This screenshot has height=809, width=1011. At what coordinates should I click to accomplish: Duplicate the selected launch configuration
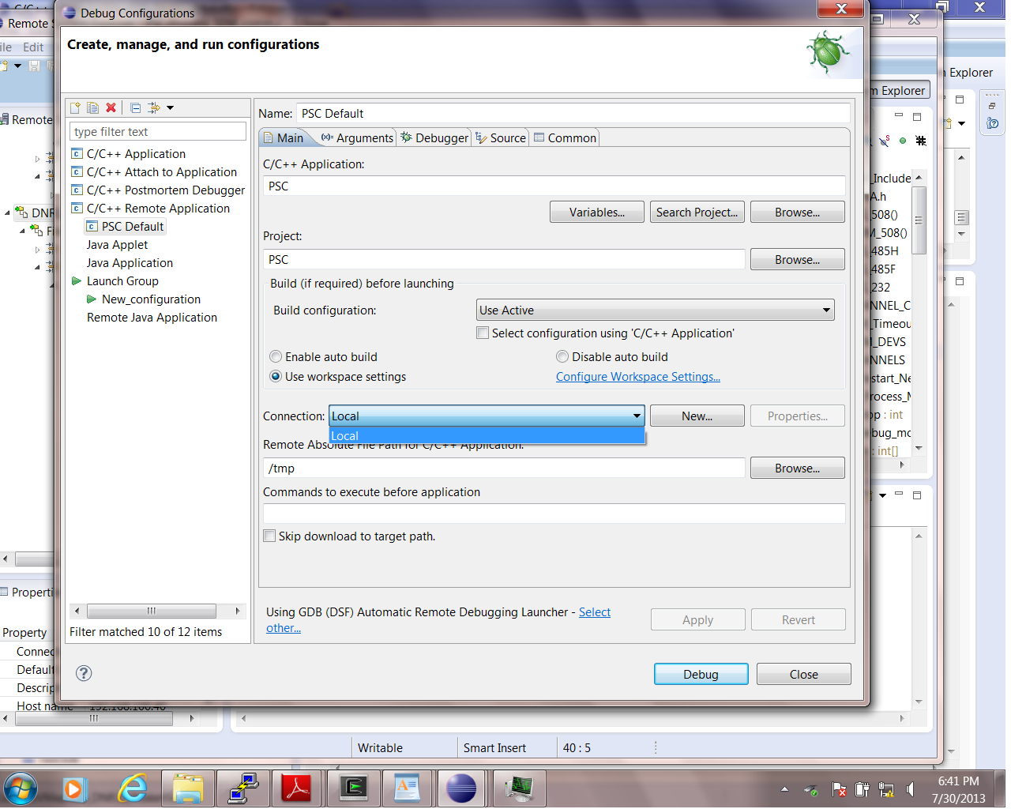click(x=93, y=107)
